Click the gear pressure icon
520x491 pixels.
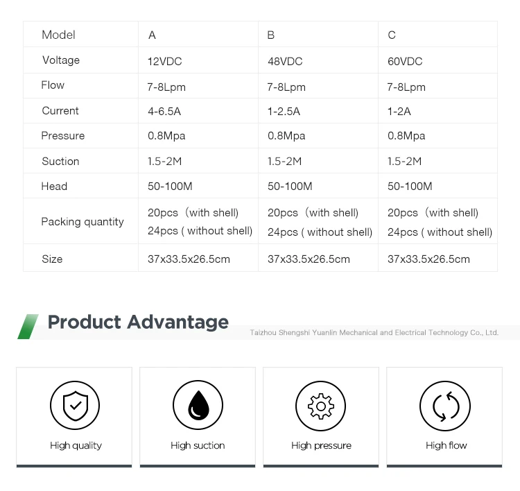(x=321, y=406)
